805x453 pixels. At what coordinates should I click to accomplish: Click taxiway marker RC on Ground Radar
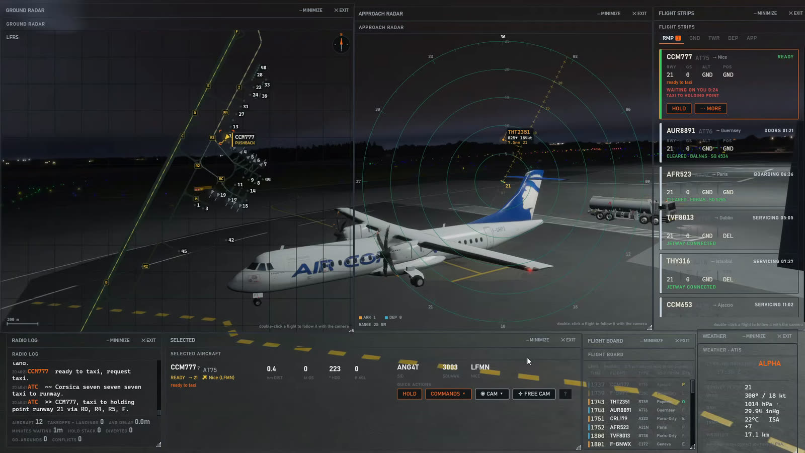pyautogui.click(x=221, y=179)
